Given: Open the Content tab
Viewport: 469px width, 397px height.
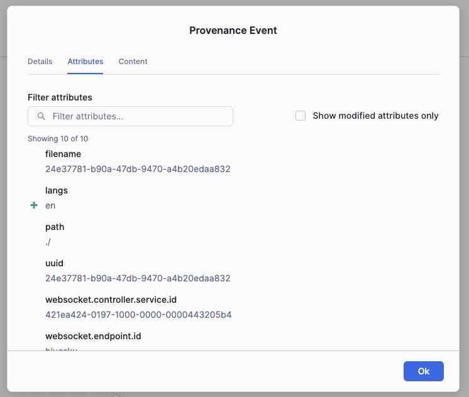Looking at the screenshot, I should click(133, 62).
